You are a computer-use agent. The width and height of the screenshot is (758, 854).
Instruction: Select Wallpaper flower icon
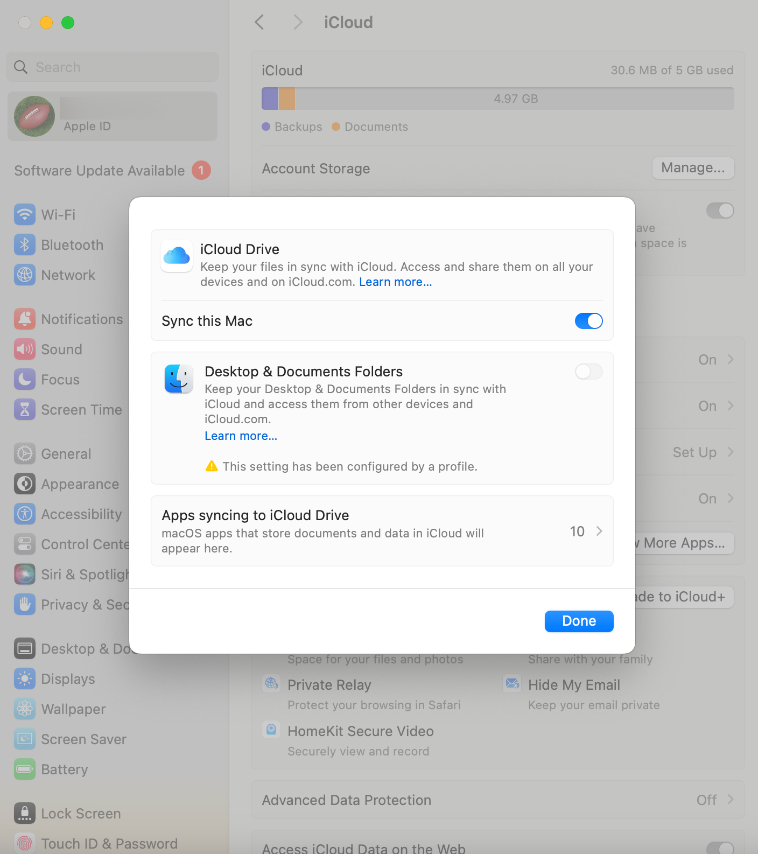[25, 709]
